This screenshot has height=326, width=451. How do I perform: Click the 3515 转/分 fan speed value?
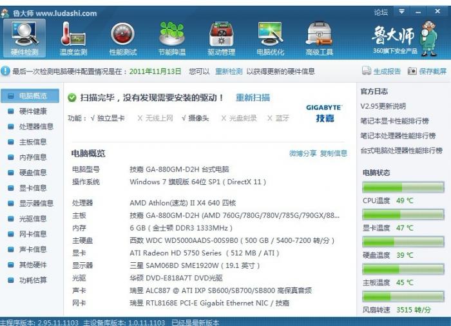414,310
